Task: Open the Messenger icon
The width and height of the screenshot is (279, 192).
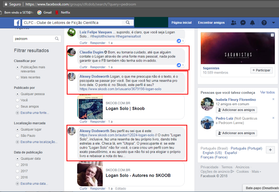Action: click(x=243, y=23)
